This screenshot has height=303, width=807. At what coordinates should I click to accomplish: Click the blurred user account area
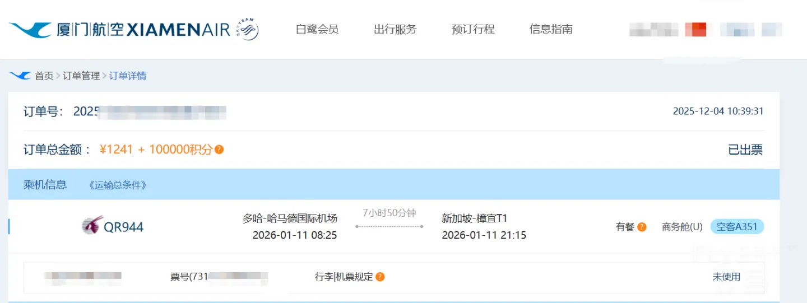click(x=653, y=29)
